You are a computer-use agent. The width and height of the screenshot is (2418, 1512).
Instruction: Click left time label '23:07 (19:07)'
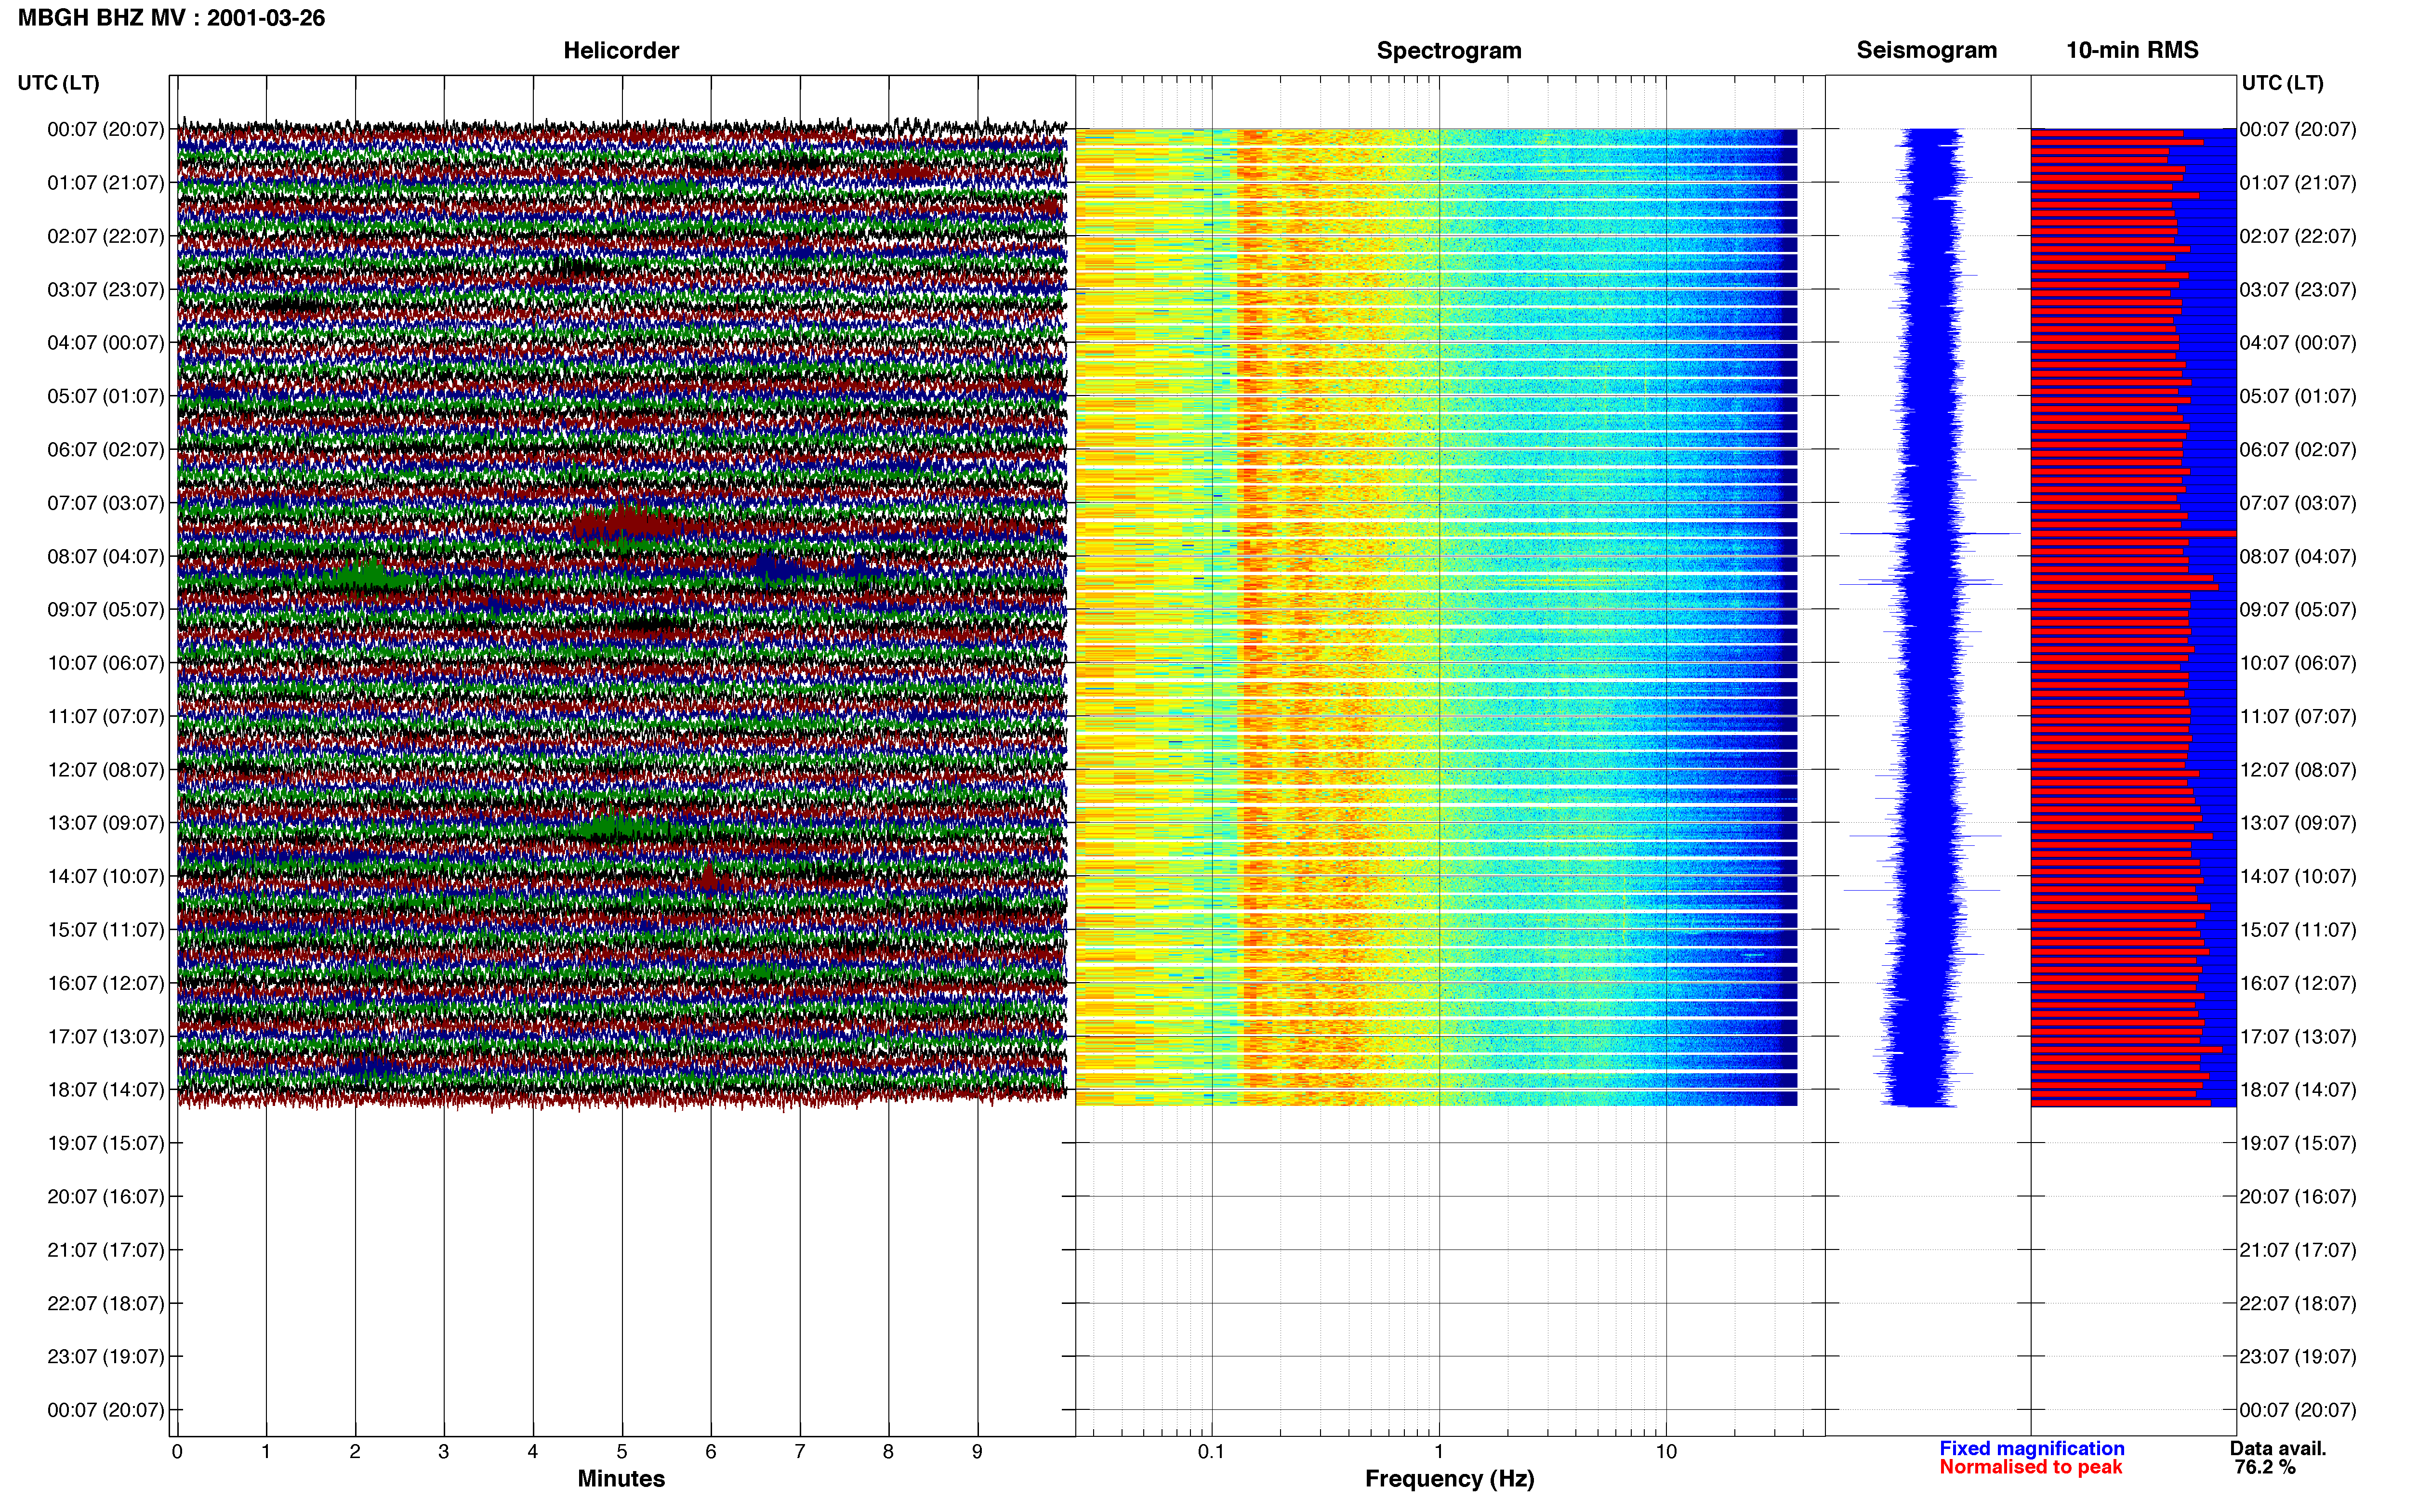click(106, 1357)
